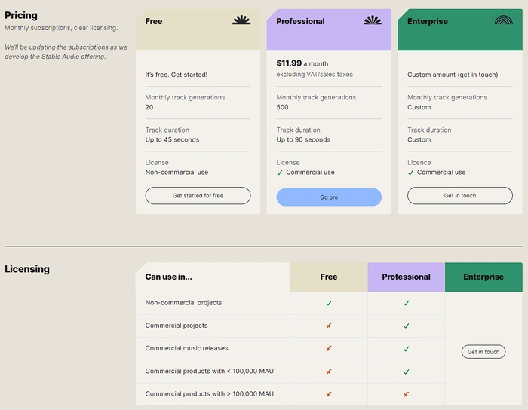The width and height of the screenshot is (528, 410).
Task: Click "Up to 45 seconds" track duration
Action: (172, 139)
